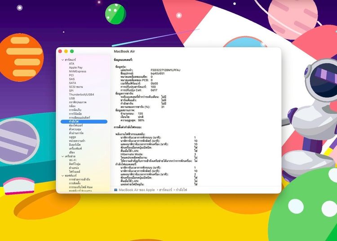Open การจัดเก็บ (Storage) entry
The image size is (337, 241).
pyautogui.click(x=75, y=110)
